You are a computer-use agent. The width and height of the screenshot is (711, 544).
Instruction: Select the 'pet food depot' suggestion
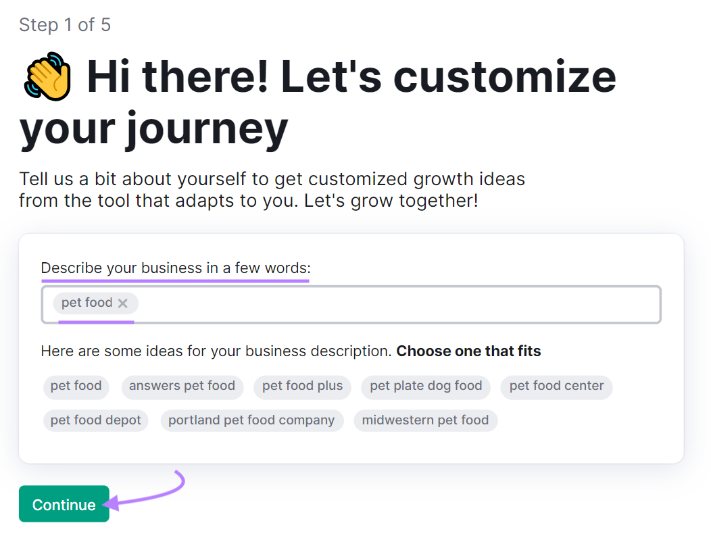(x=95, y=420)
